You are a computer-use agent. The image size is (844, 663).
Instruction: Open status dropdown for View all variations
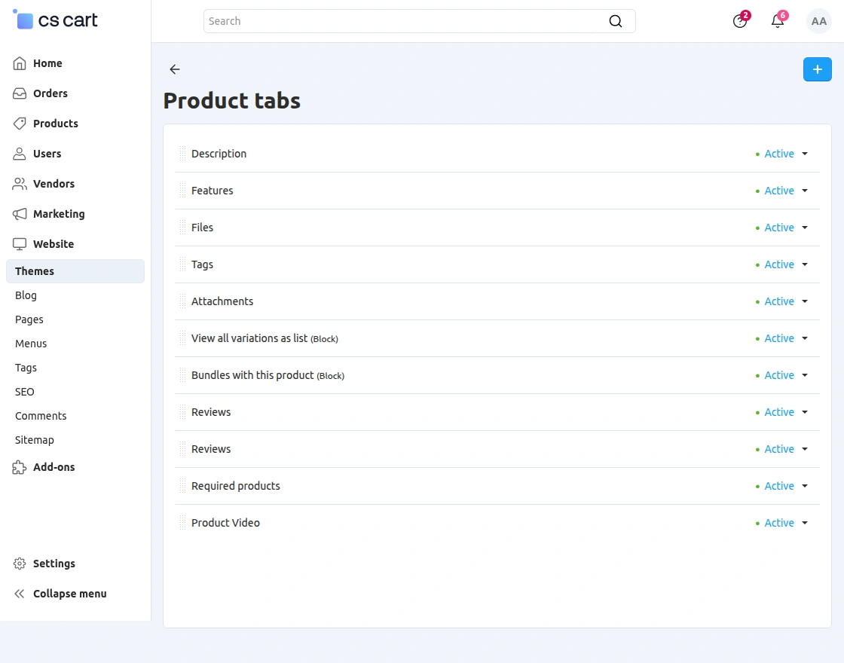[x=781, y=338]
